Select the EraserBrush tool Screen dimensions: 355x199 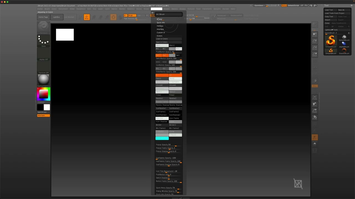pos(344,51)
